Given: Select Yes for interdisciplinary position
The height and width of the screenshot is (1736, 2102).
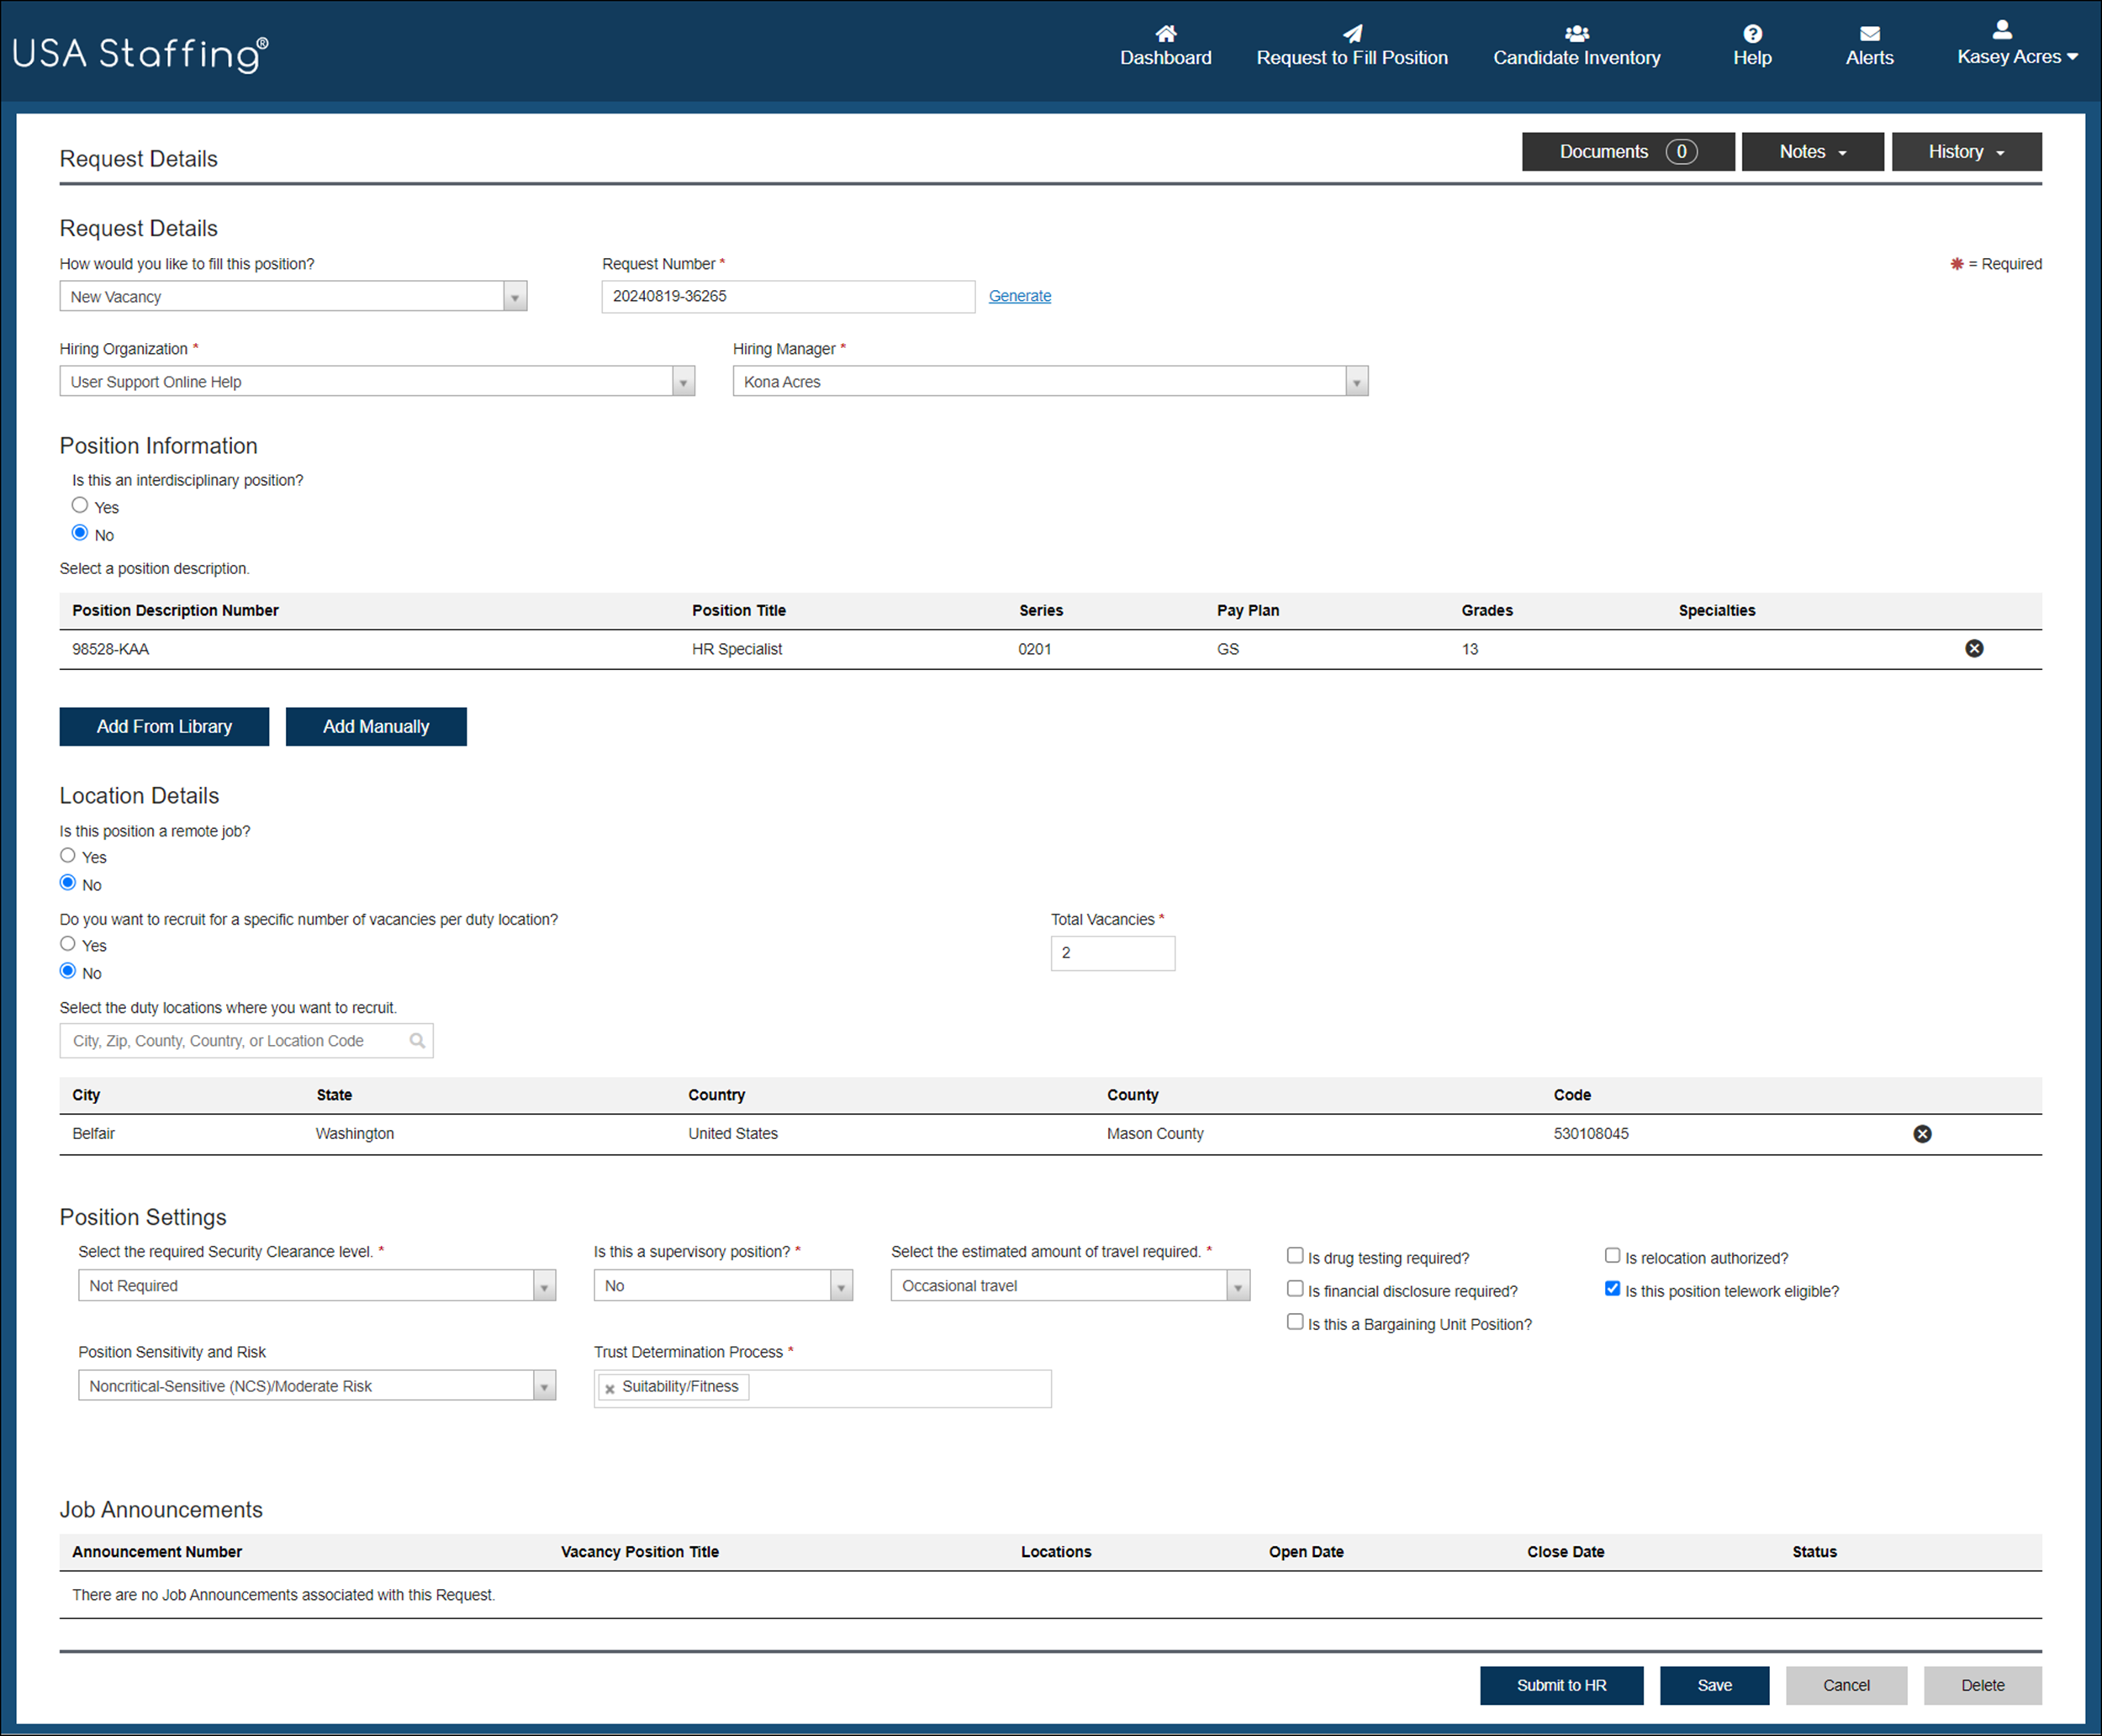Looking at the screenshot, I should [80, 505].
